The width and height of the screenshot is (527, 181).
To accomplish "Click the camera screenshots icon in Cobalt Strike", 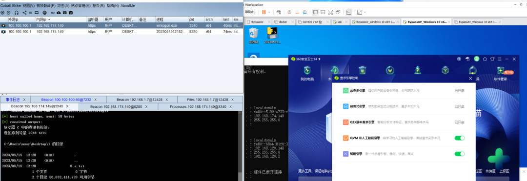I will point(71,12).
